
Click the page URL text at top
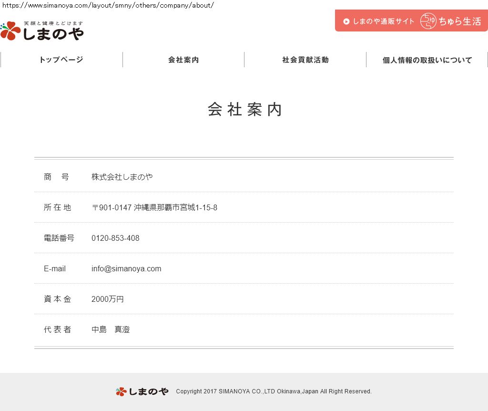(x=108, y=5)
